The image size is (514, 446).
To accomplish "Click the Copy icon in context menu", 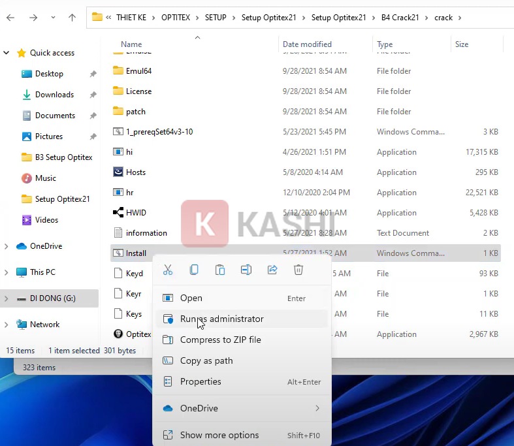I will 194,270.
